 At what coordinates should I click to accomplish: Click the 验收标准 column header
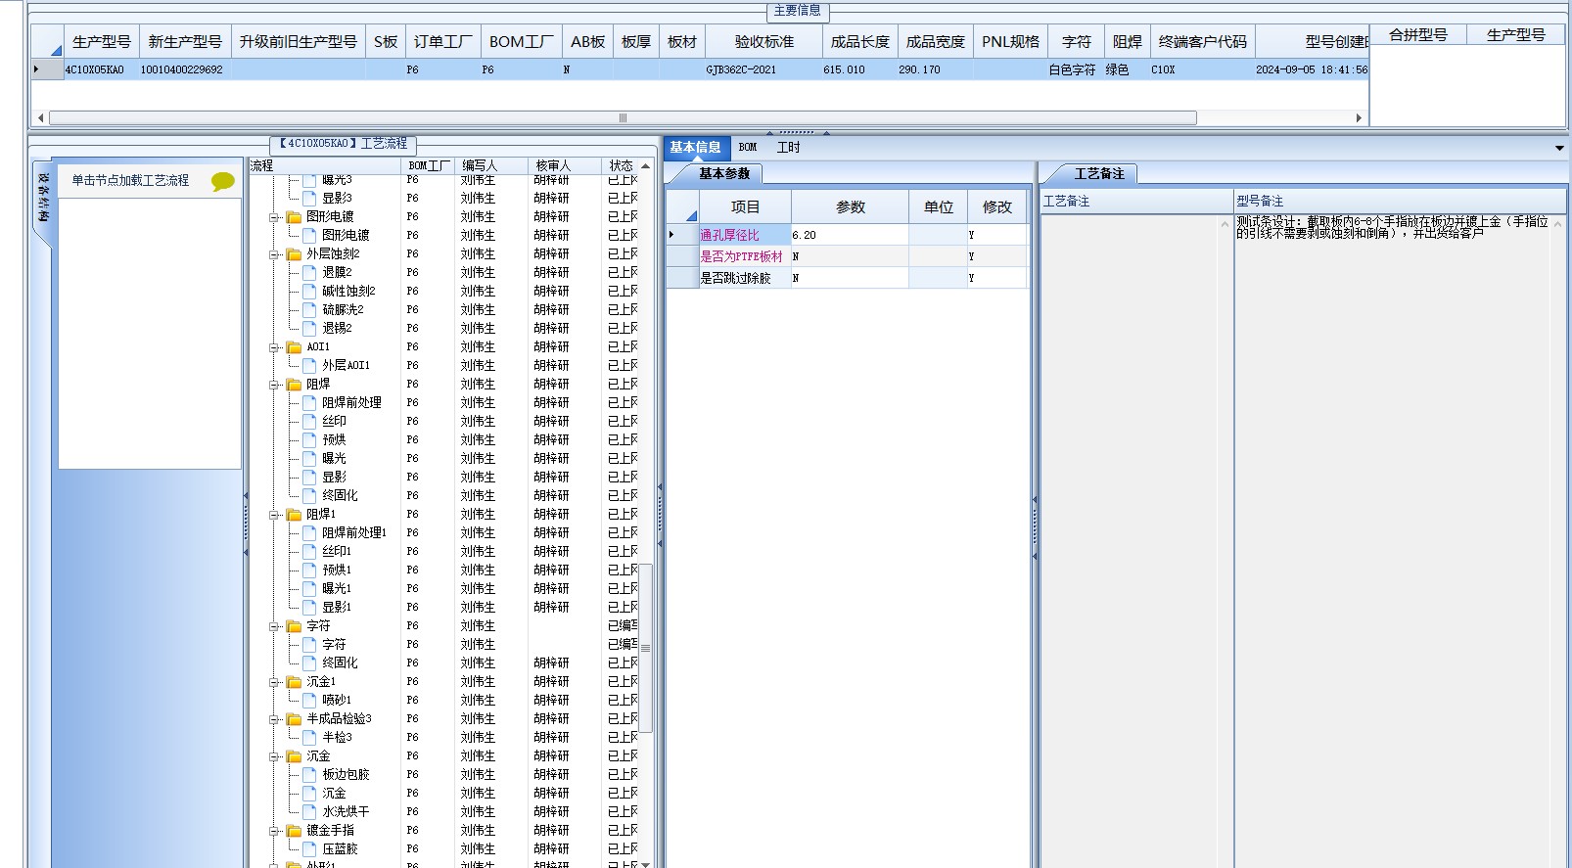pyautogui.click(x=764, y=42)
